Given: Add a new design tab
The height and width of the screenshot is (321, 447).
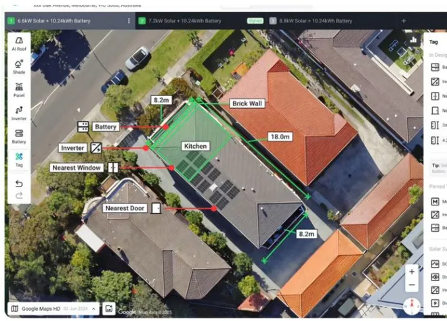Looking at the screenshot, I should [x=404, y=21].
